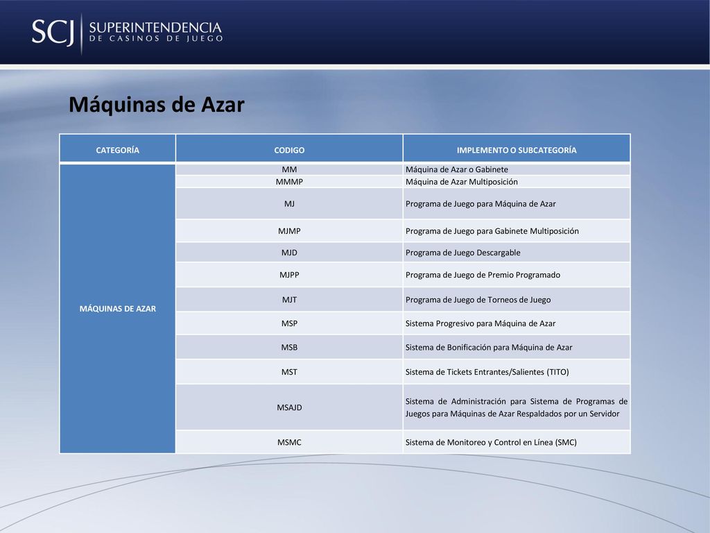
Task: Click the MJT code cell
Action: click(x=289, y=300)
